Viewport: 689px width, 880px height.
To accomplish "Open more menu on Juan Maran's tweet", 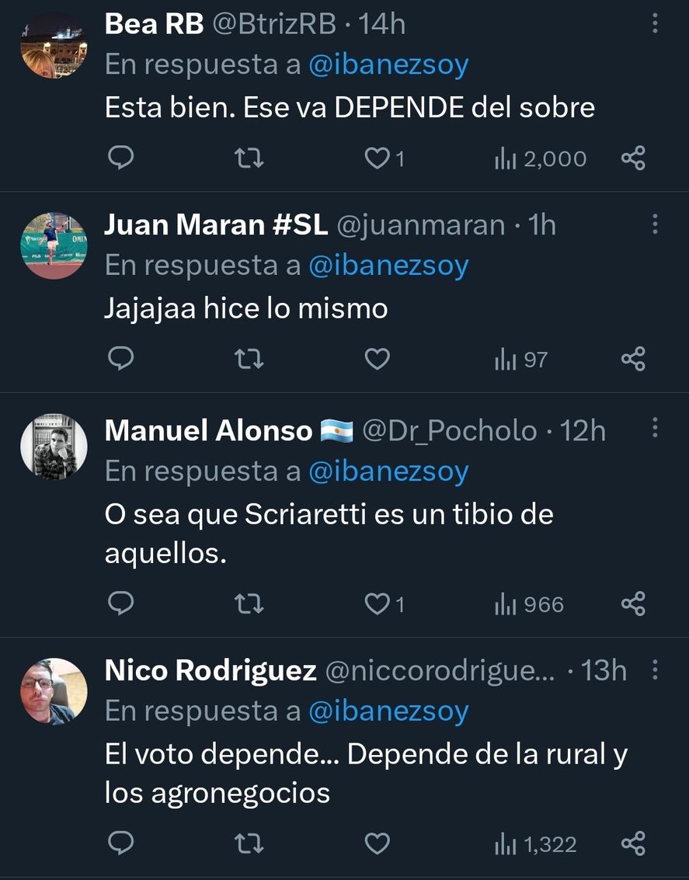I will pos(655,225).
